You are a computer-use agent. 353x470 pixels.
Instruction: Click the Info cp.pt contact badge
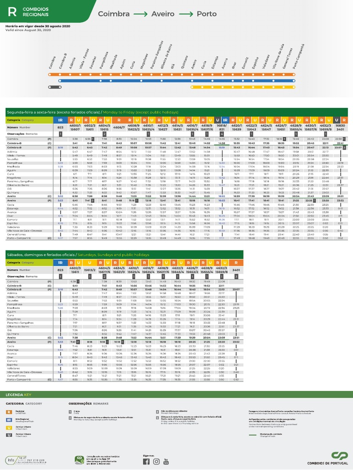pos(26,460)
